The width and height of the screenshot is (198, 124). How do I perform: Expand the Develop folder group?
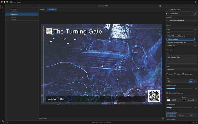(x=8, y=18)
